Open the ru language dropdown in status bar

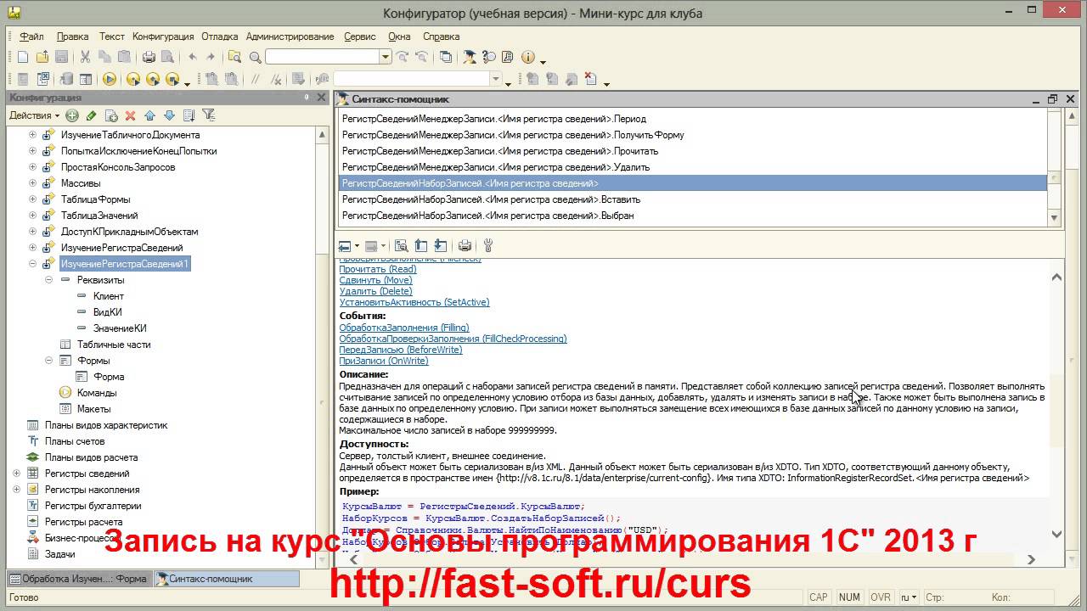[909, 597]
